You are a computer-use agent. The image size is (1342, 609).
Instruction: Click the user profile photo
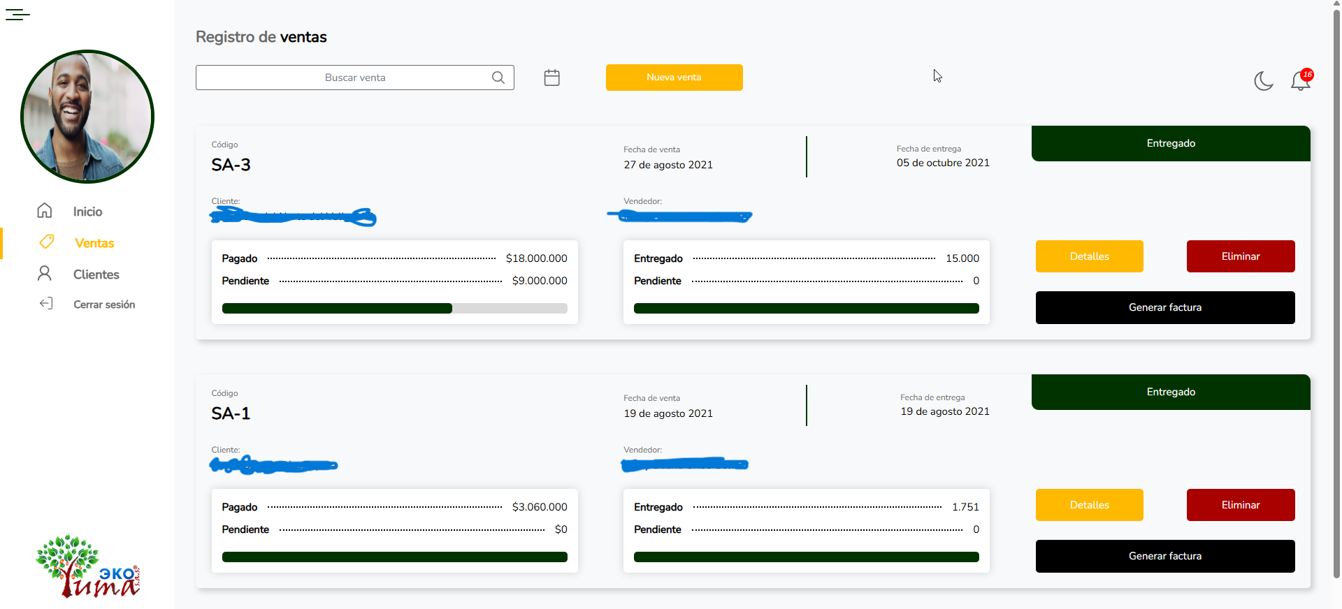pos(87,117)
